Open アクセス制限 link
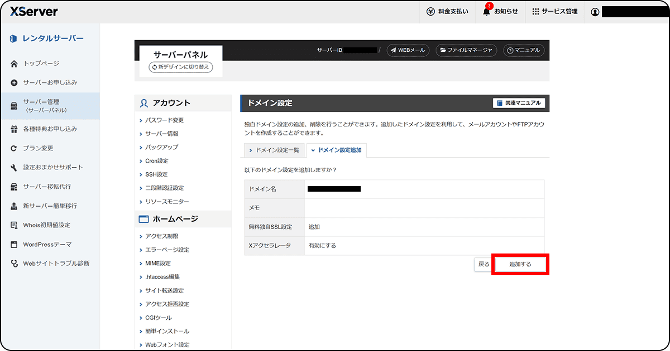Image resolution: width=670 pixels, height=351 pixels. [162, 236]
